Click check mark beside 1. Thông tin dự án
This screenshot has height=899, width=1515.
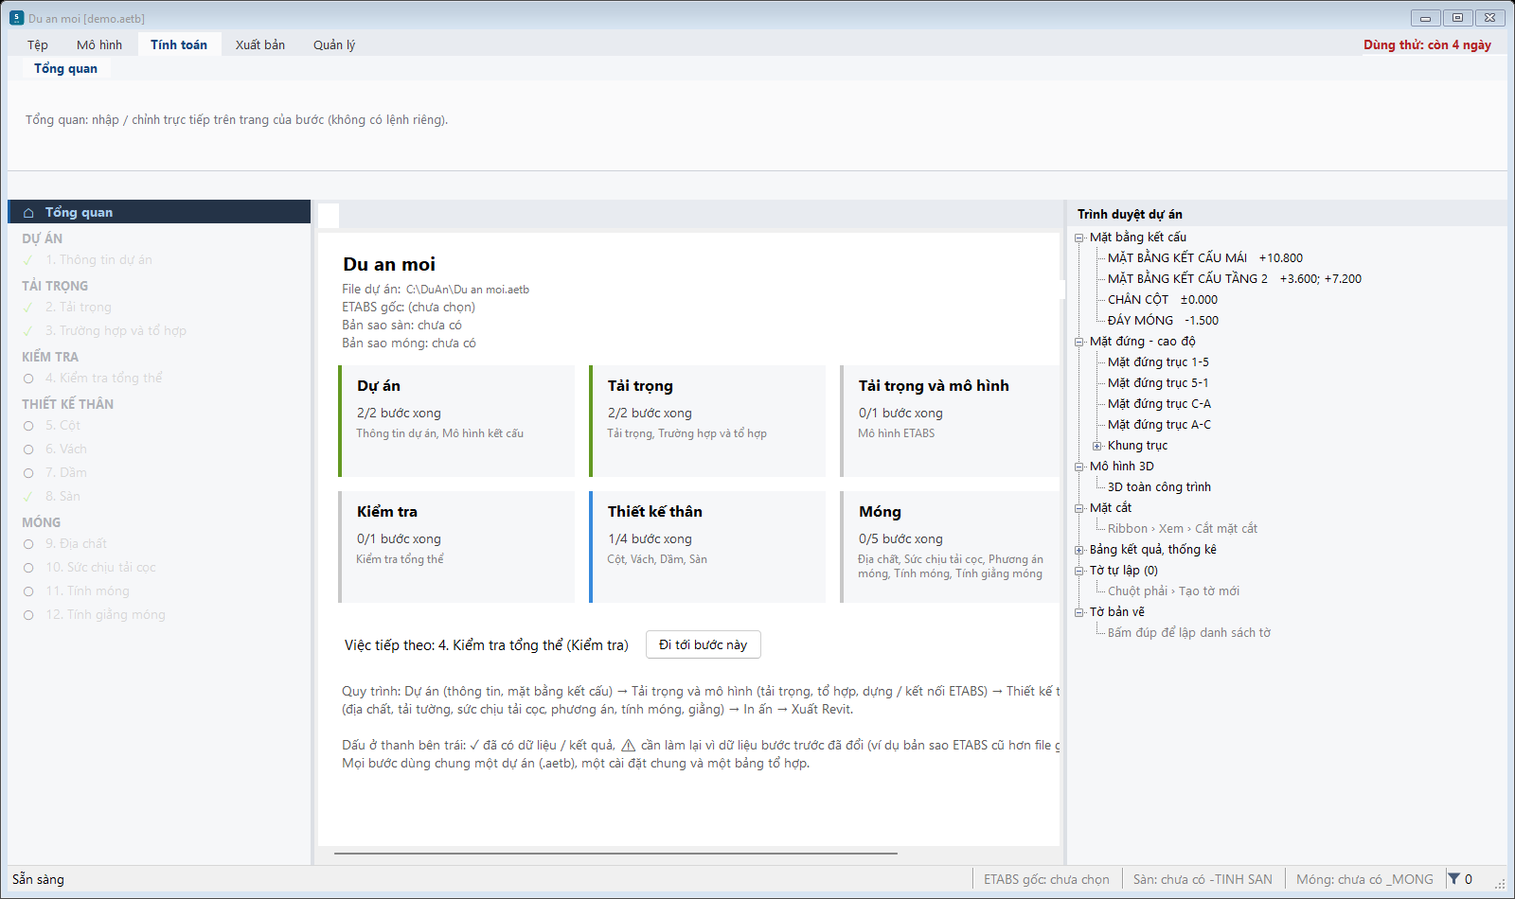pyautogui.click(x=28, y=260)
